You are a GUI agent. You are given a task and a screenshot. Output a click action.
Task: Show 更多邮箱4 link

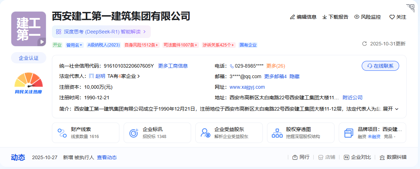276,77
